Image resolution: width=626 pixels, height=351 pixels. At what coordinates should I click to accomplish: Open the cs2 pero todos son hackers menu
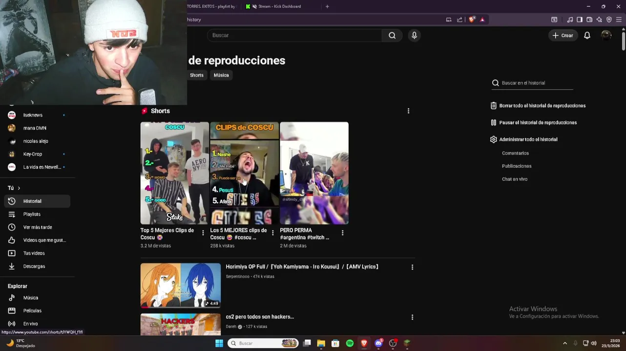click(x=412, y=317)
